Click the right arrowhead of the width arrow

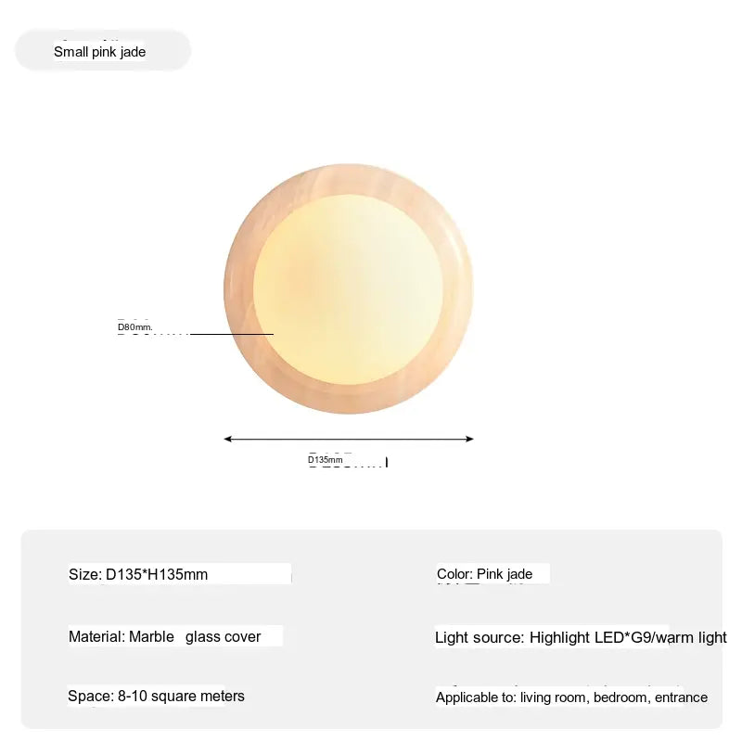[x=469, y=439]
